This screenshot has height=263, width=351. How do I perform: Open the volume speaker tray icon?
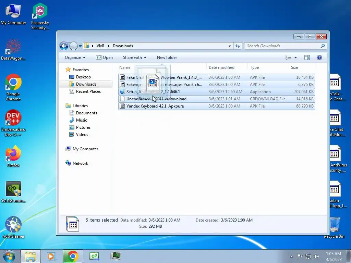[316, 256]
